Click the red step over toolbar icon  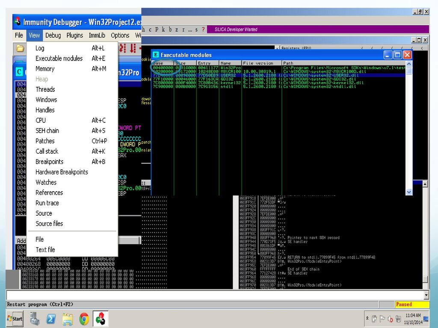point(133,48)
